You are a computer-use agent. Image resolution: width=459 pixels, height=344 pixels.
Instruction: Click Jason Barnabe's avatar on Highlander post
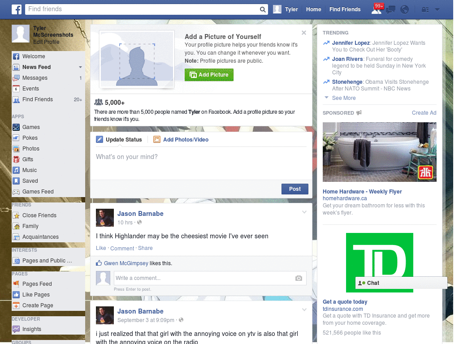(105, 218)
